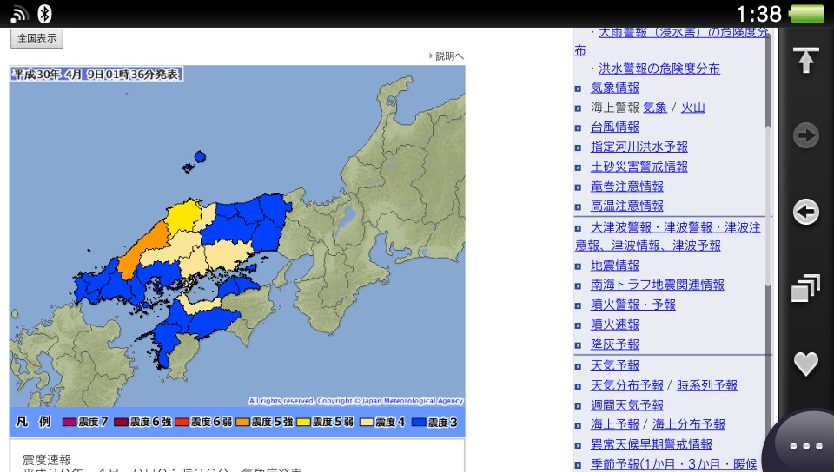Image resolution: width=834 pixels, height=472 pixels.
Task: Open the 土砂災害警戒情報 link
Action: point(639,167)
